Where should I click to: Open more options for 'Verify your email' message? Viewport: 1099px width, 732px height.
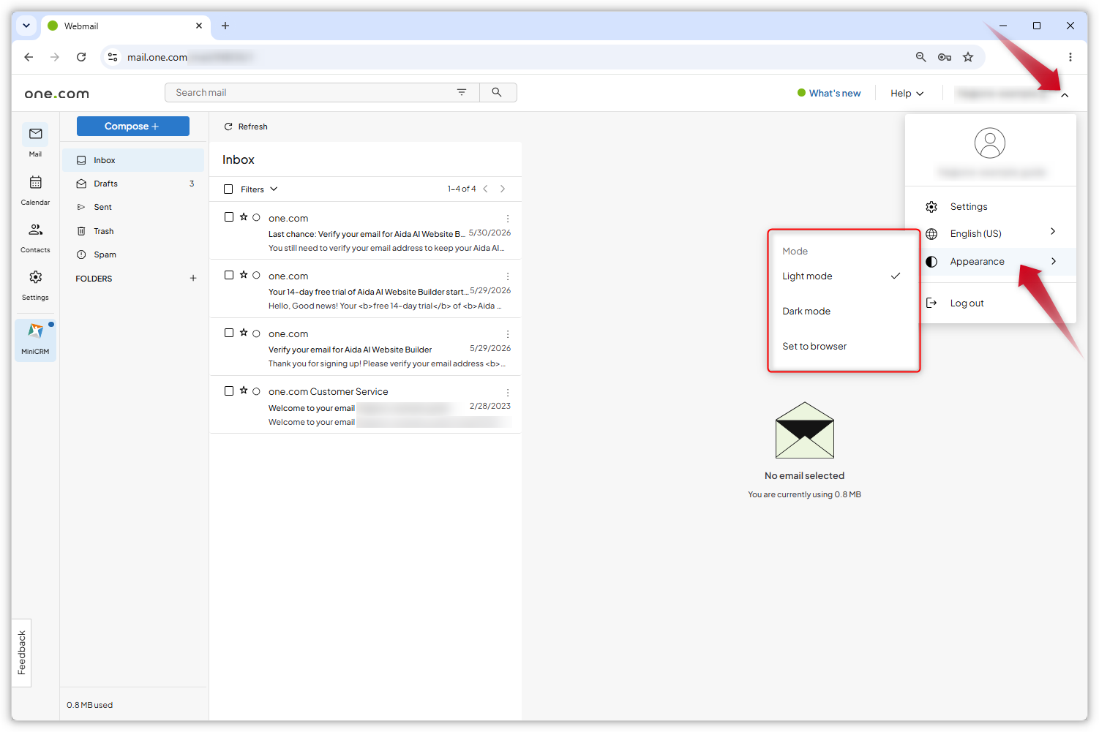(x=508, y=334)
